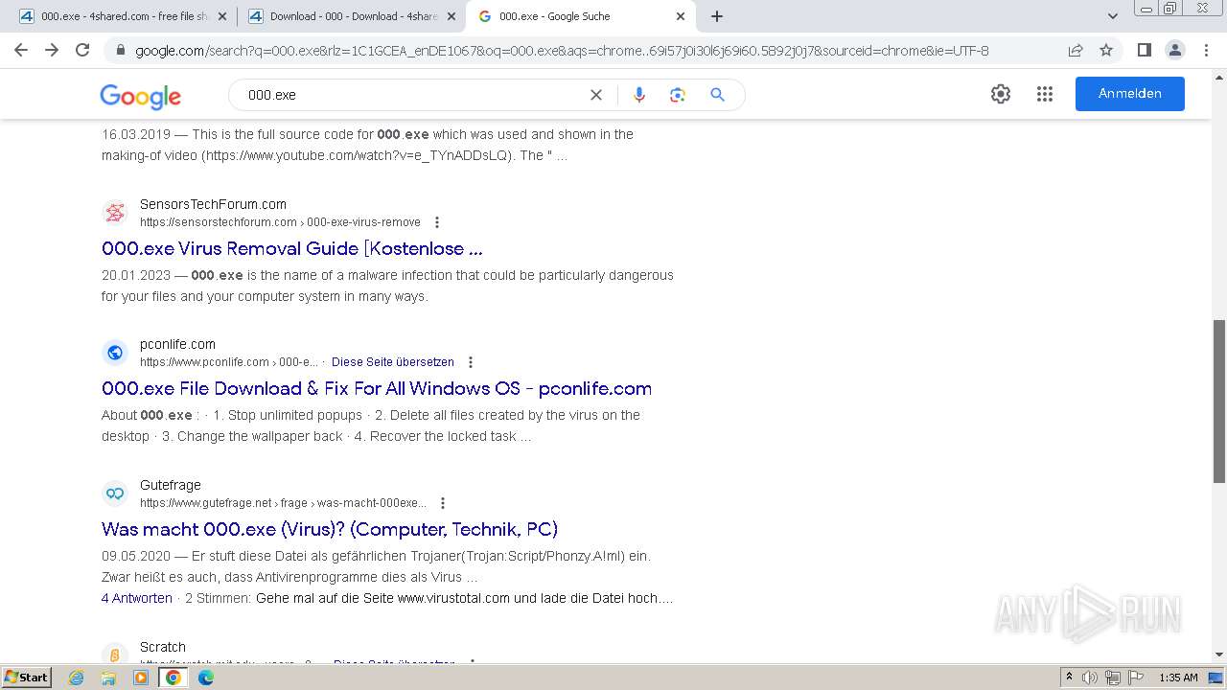Click the pconlife globe favicon
The image size is (1227, 690).
point(115,353)
